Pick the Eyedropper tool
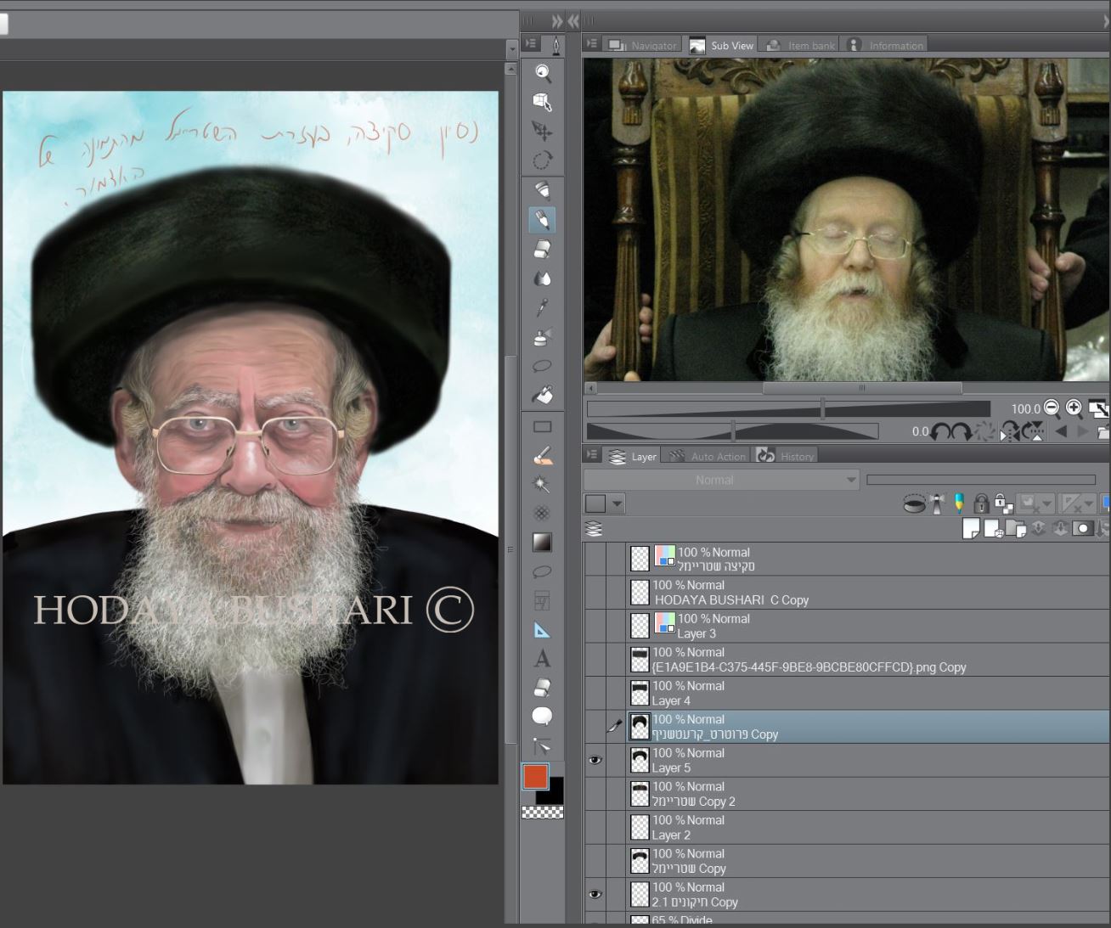Image resolution: width=1111 pixels, height=928 pixels. click(x=543, y=307)
